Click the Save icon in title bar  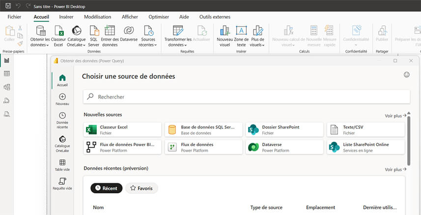[x=8, y=6]
